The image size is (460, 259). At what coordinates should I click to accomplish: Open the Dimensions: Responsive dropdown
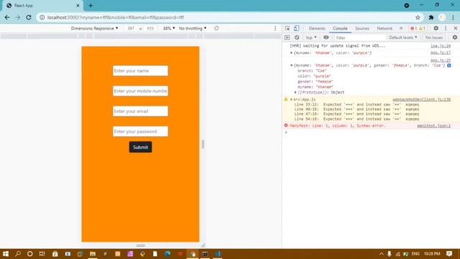click(x=94, y=29)
